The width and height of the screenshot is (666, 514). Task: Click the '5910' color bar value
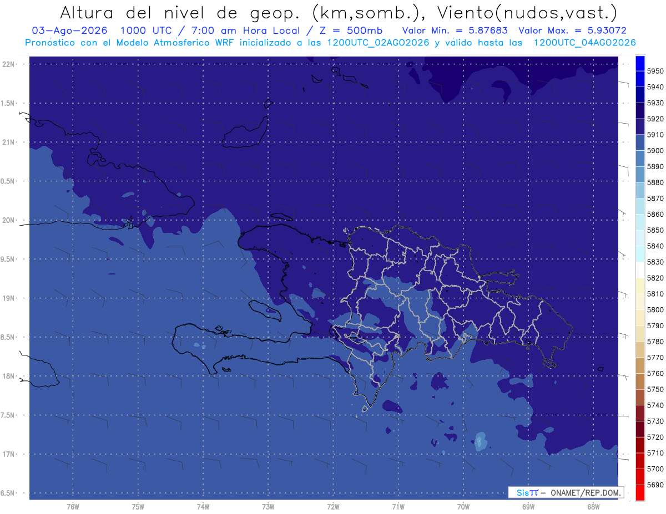655,135
